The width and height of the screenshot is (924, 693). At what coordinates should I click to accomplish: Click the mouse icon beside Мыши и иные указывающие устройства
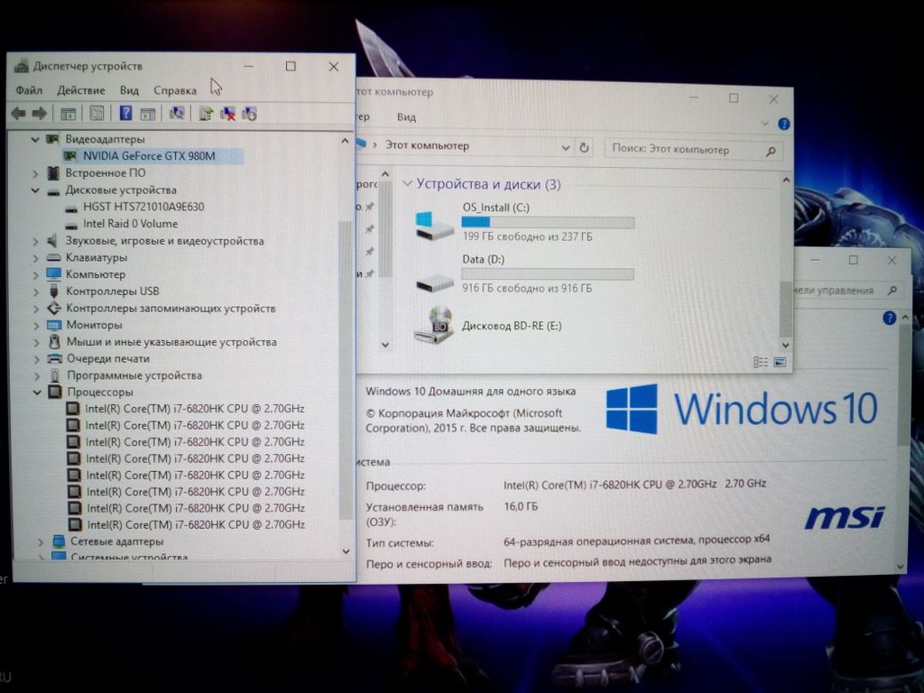(55, 342)
